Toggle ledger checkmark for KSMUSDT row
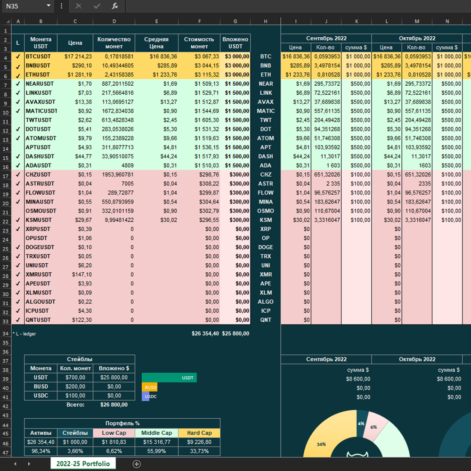The height and width of the screenshot is (471, 471). (18, 220)
